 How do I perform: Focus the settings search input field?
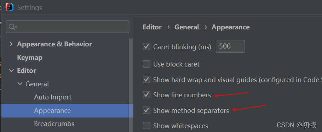point(67,27)
